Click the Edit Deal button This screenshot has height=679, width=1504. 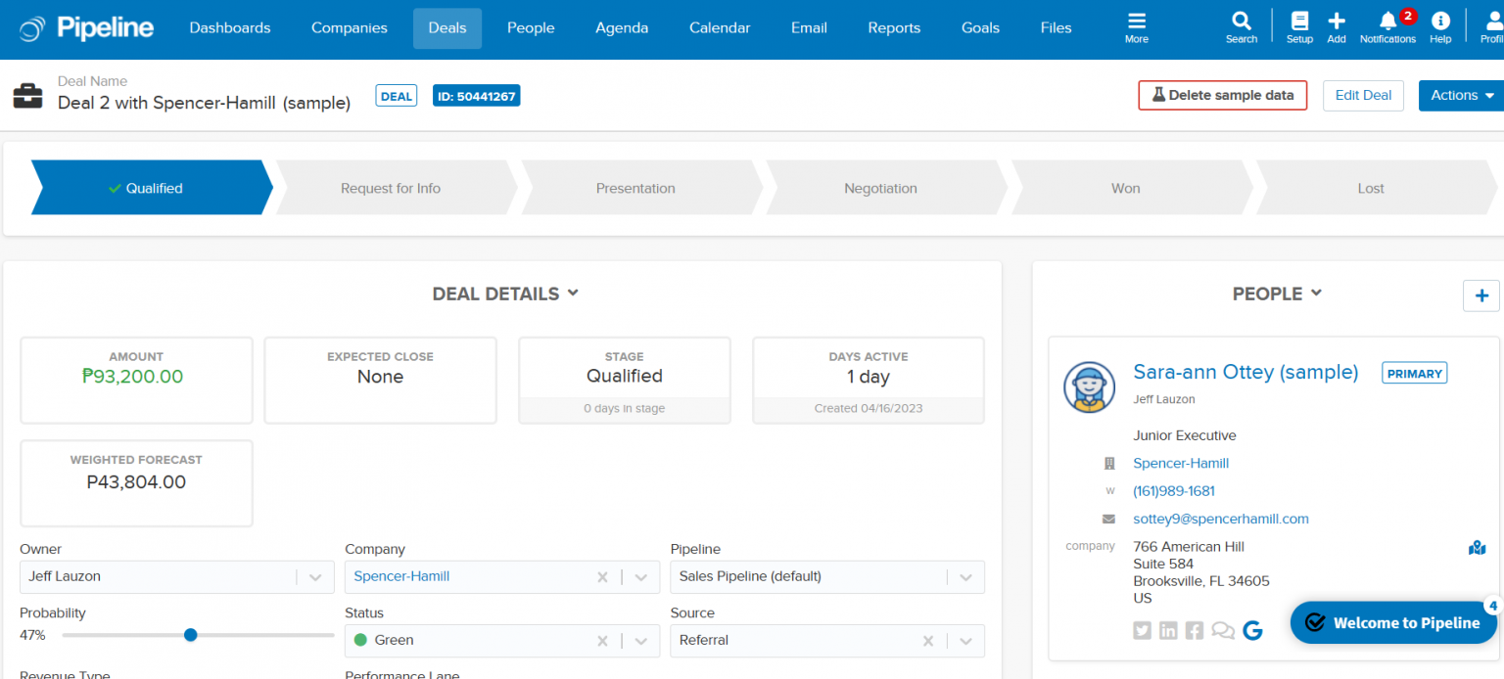click(x=1363, y=95)
